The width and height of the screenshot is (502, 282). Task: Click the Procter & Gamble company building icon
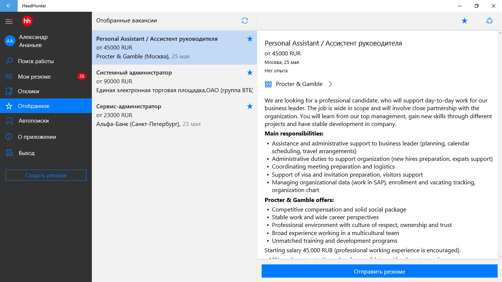(268, 84)
